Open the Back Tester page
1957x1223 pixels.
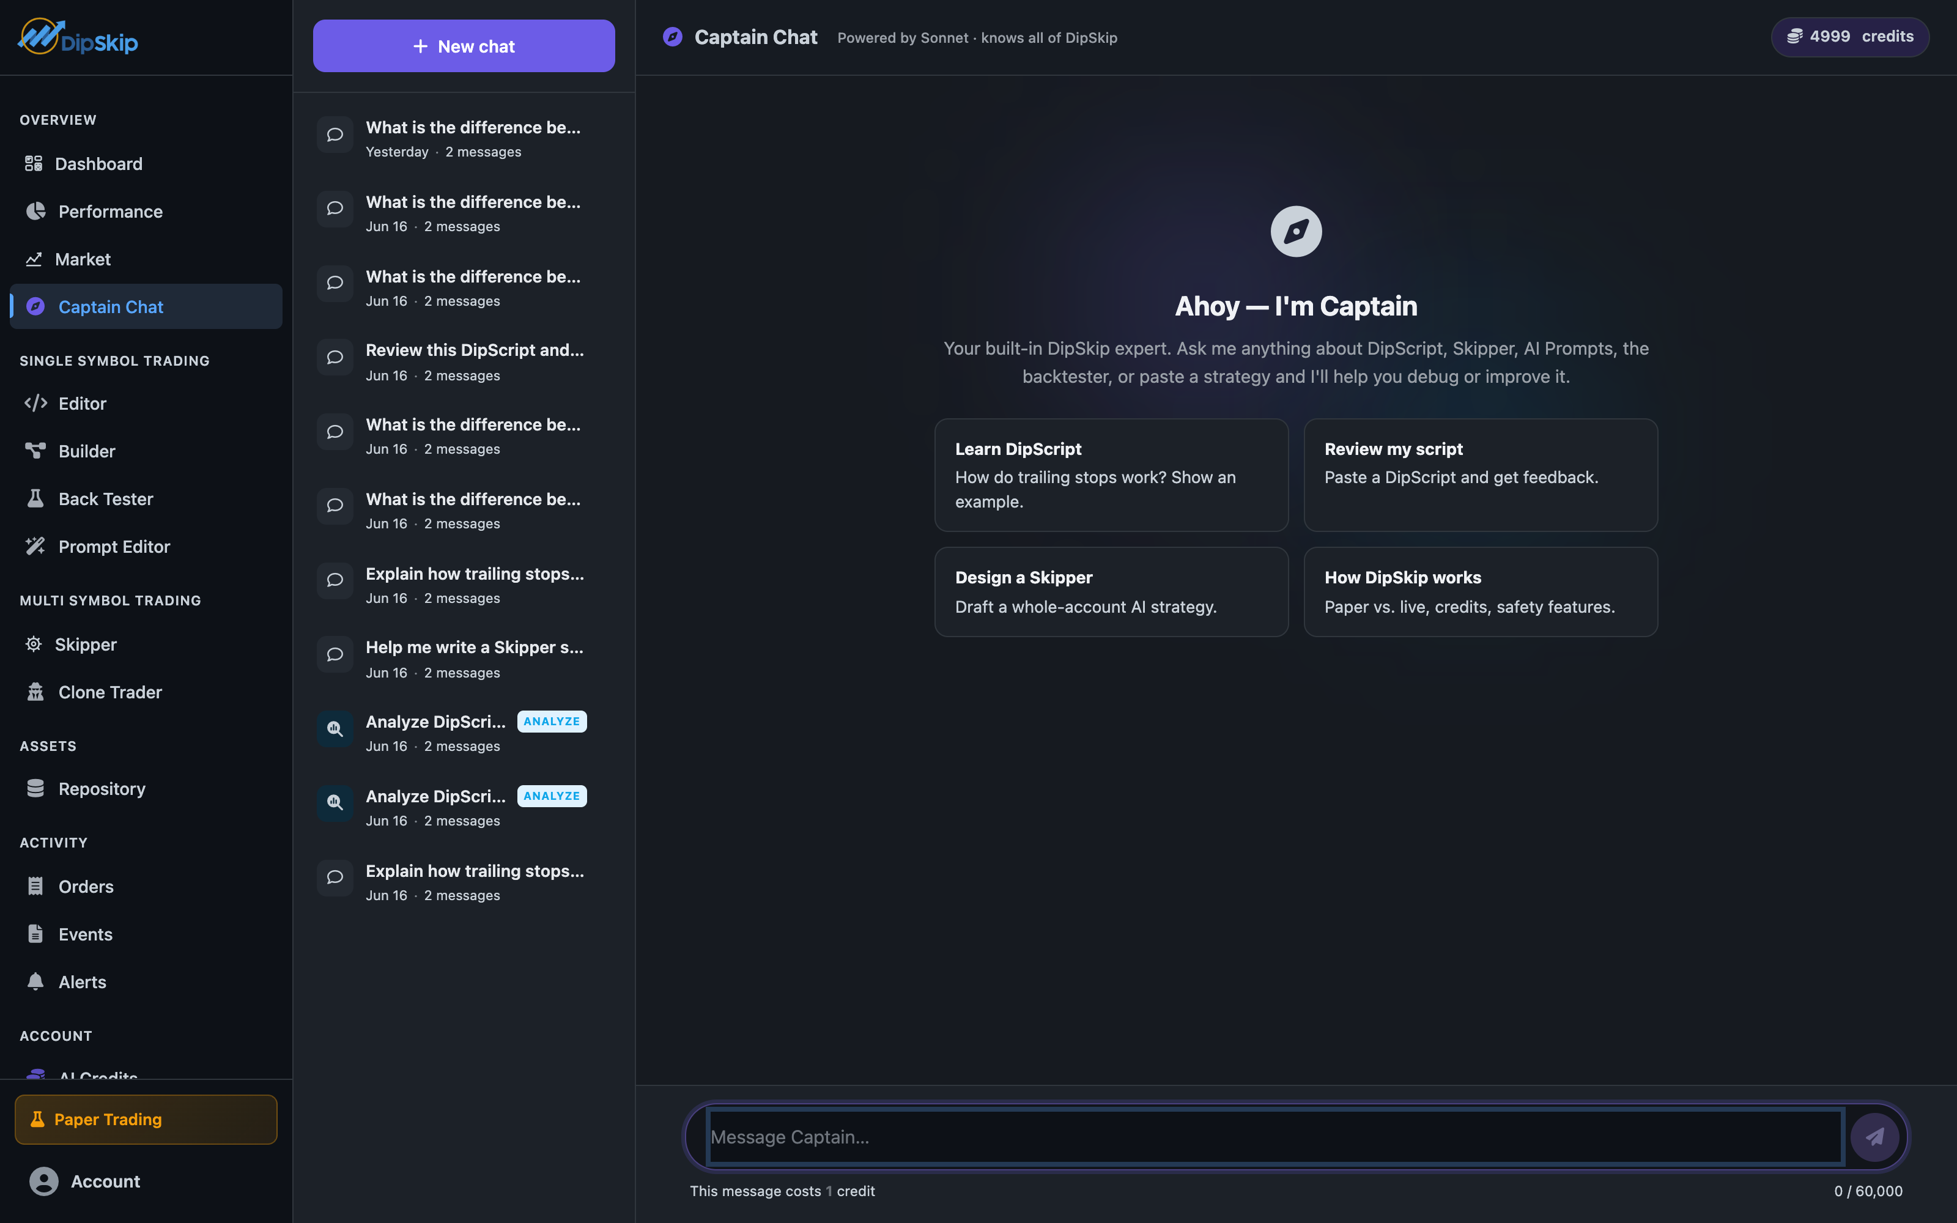tap(146, 499)
